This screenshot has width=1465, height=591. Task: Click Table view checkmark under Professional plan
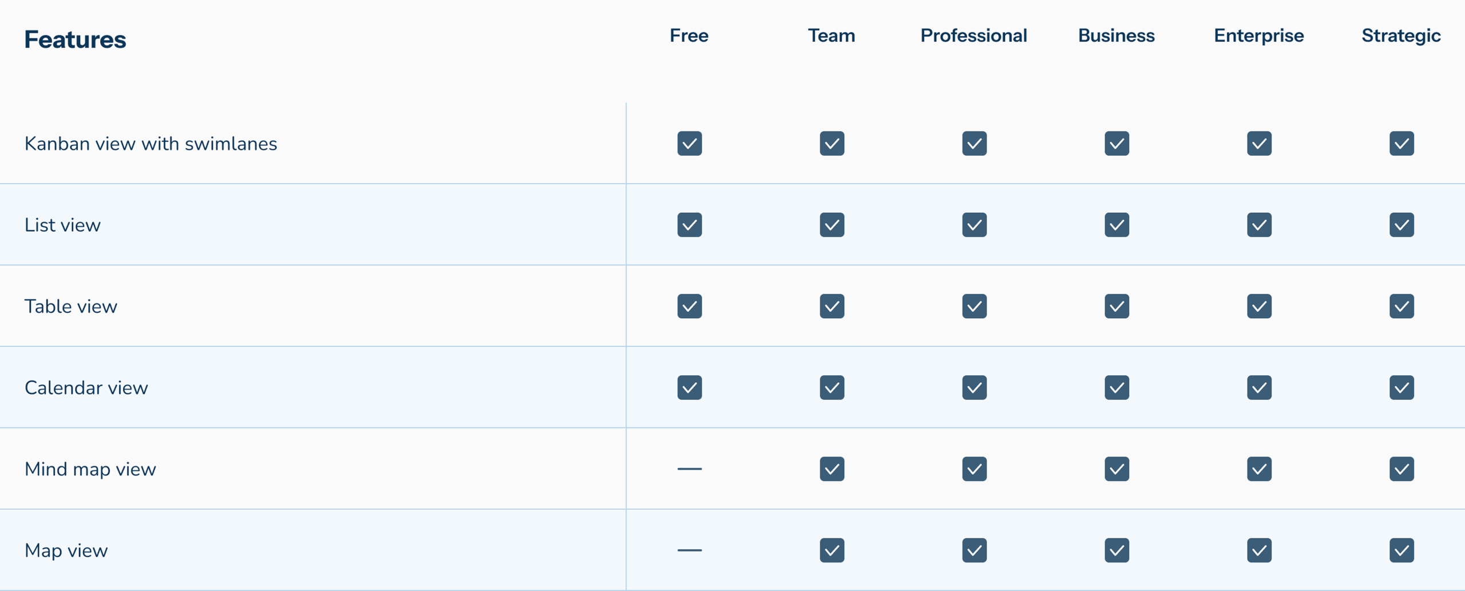tap(974, 306)
